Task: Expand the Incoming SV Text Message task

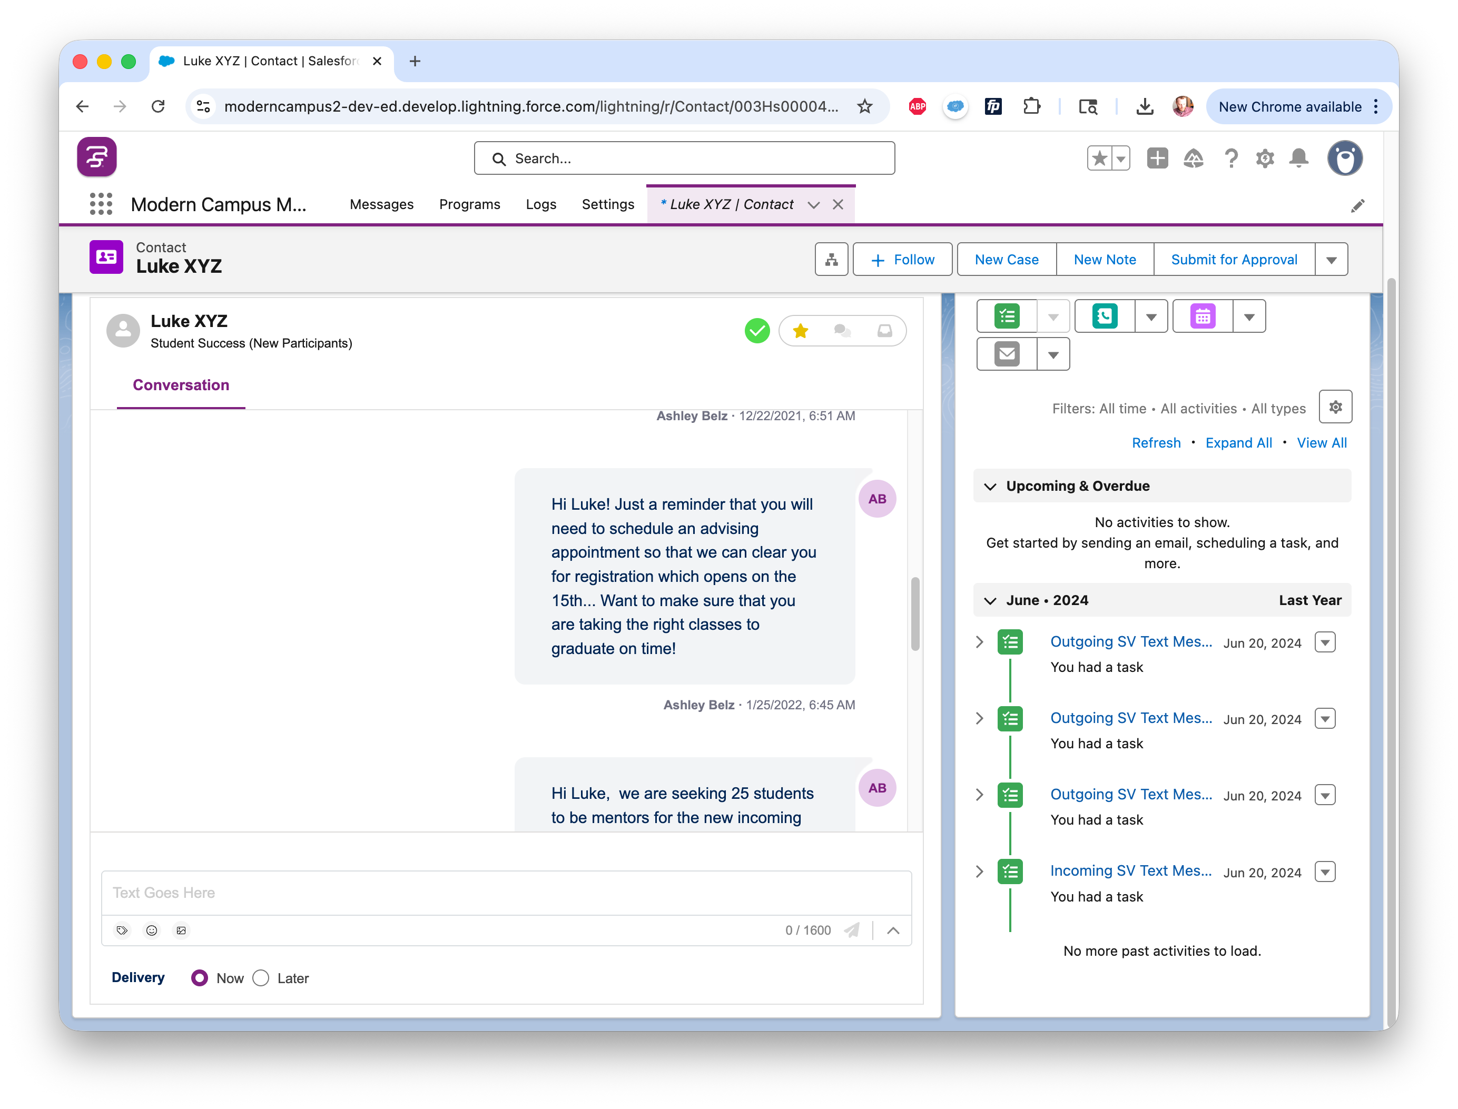Action: point(980,872)
